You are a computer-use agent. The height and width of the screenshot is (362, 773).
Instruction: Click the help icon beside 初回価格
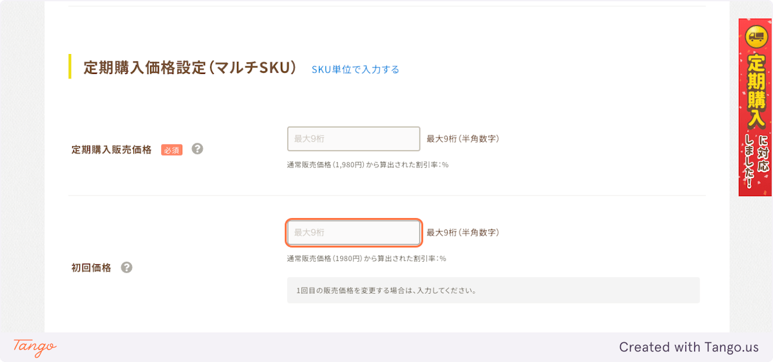click(x=127, y=267)
